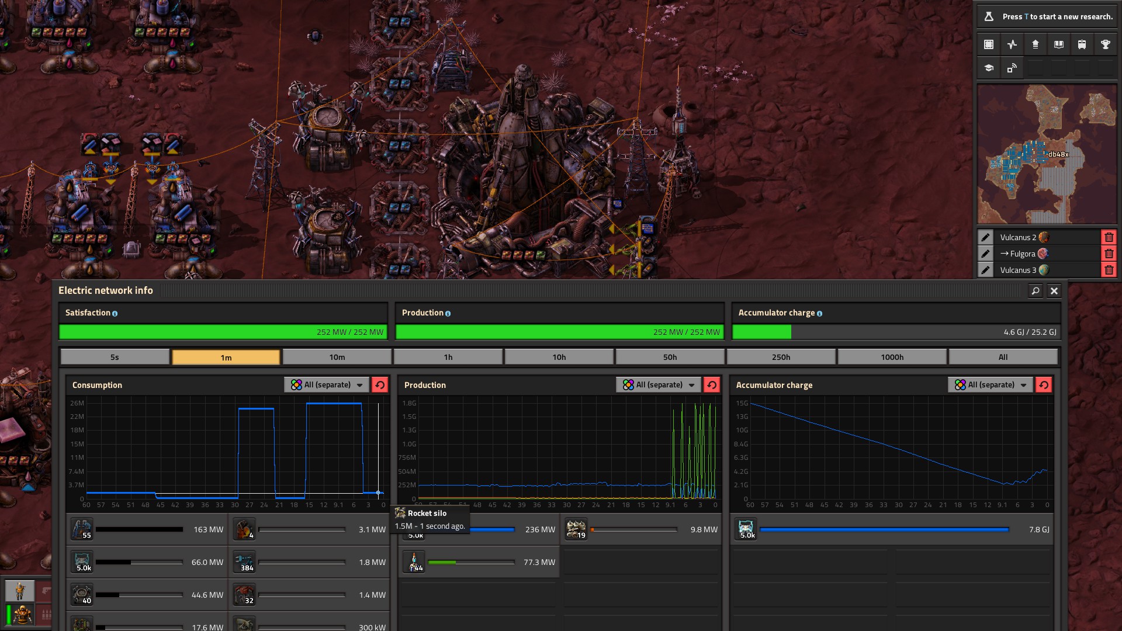The width and height of the screenshot is (1122, 631).
Task: Switch graph timescale to 50h
Action: coord(670,357)
